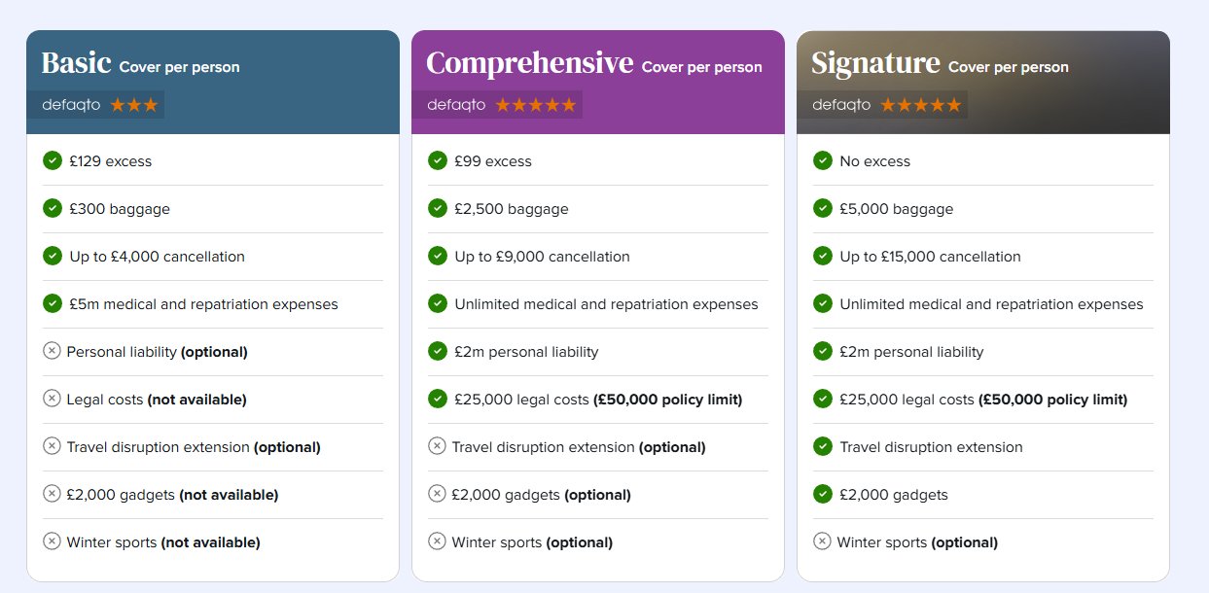1209x593 pixels.
Task: Click the grey cross beside Basic Personal liability
Action: [x=52, y=351]
